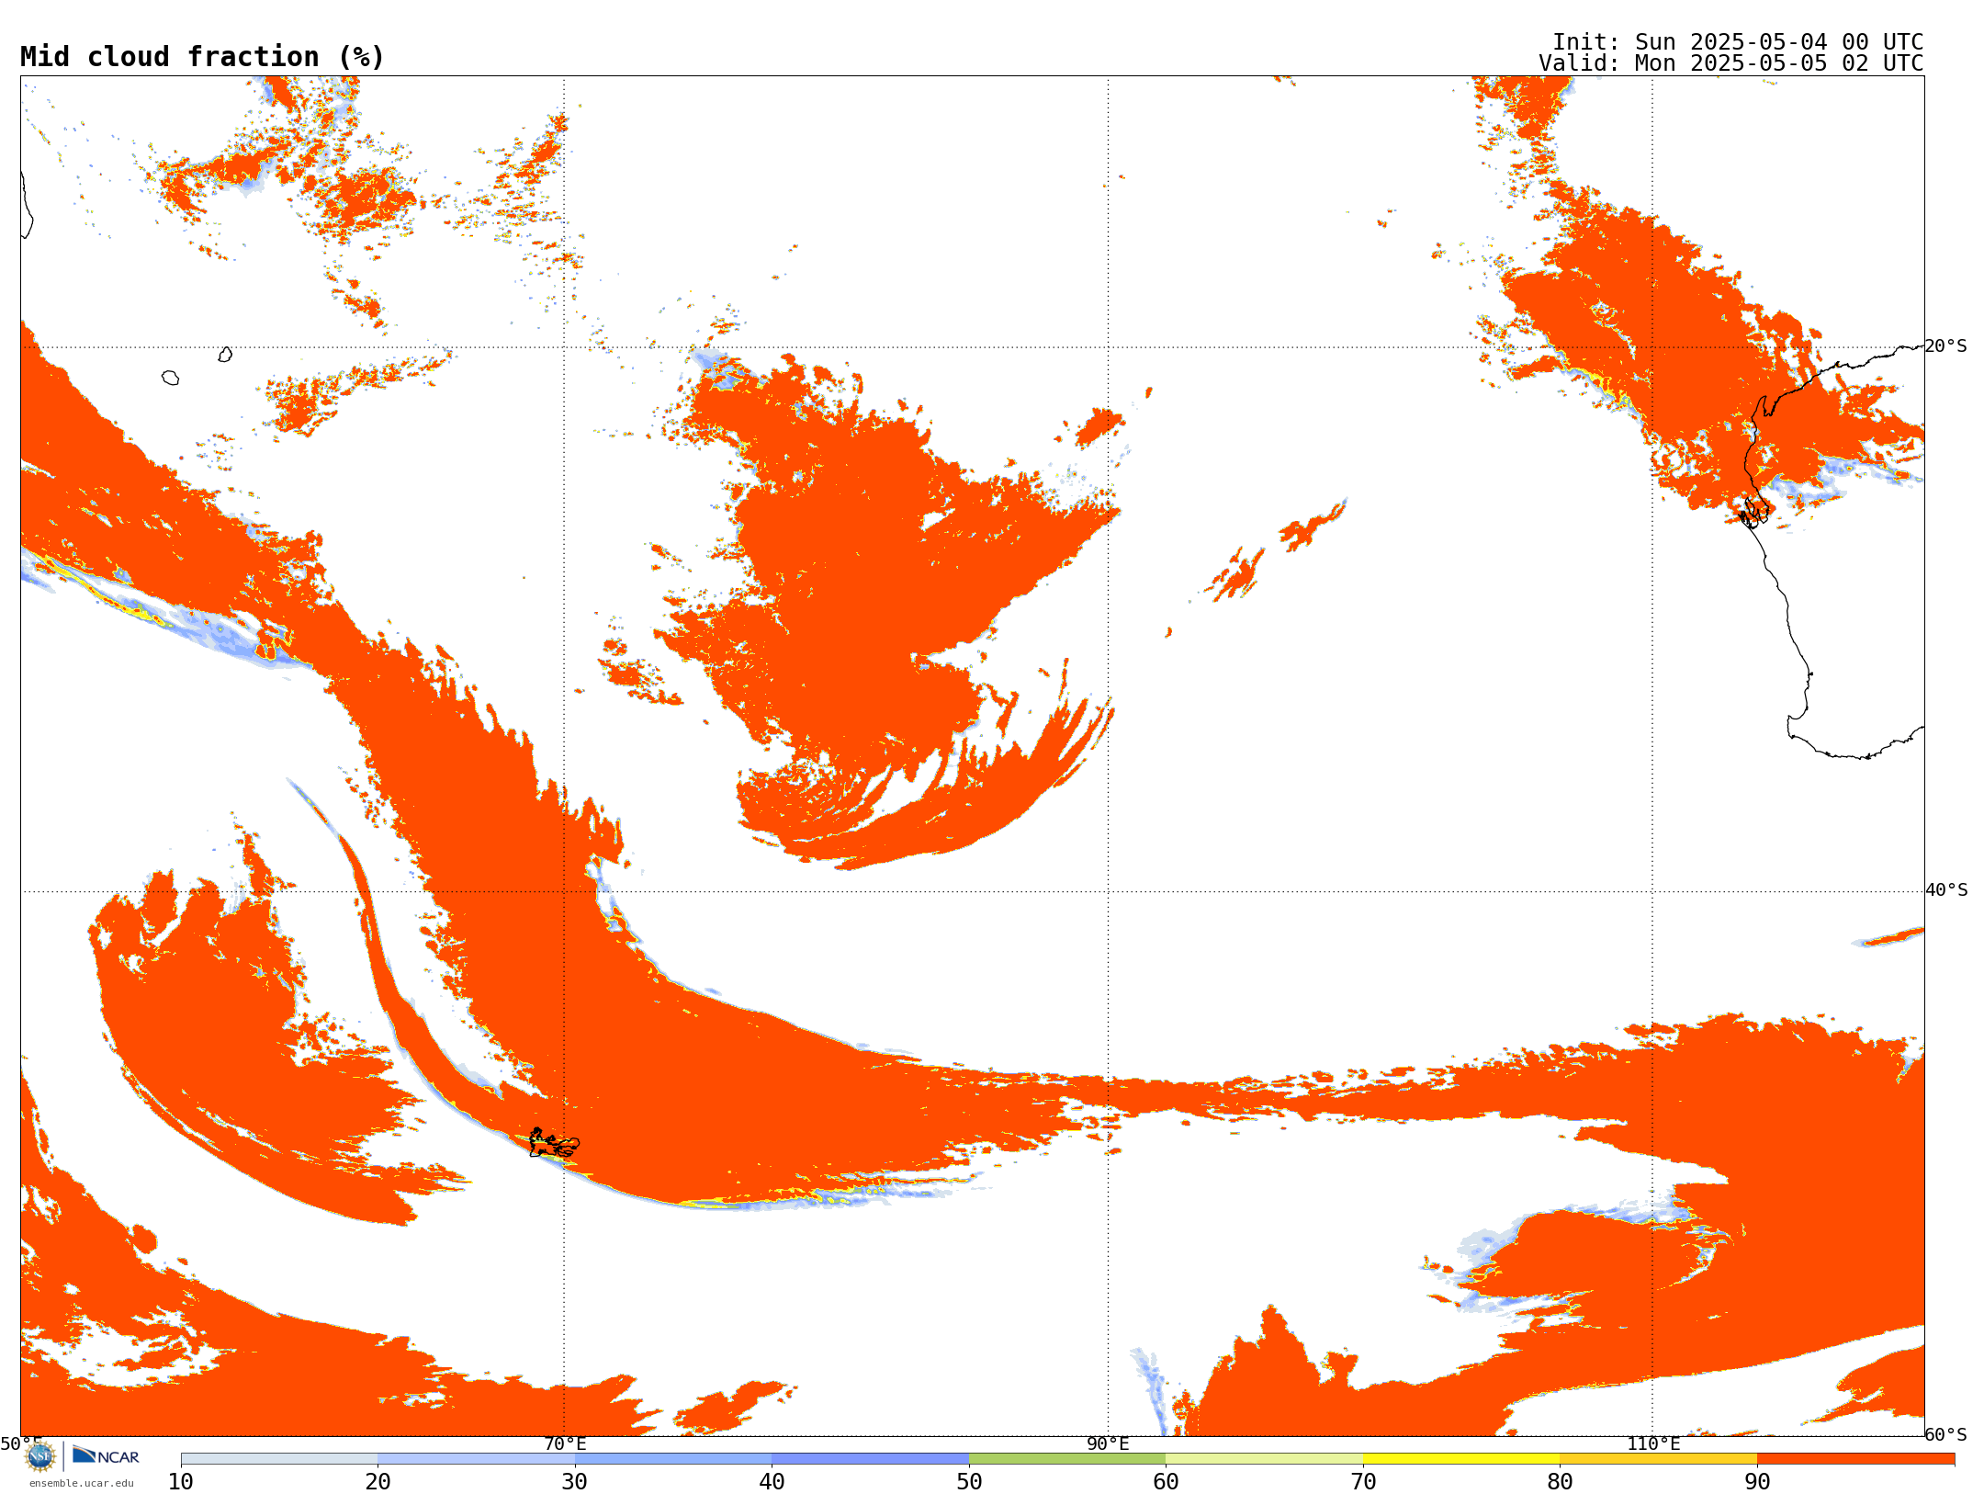Screen dimensions: 1984x1494
Task: Click the colorbar tick label 70
Action: (x=1363, y=1482)
